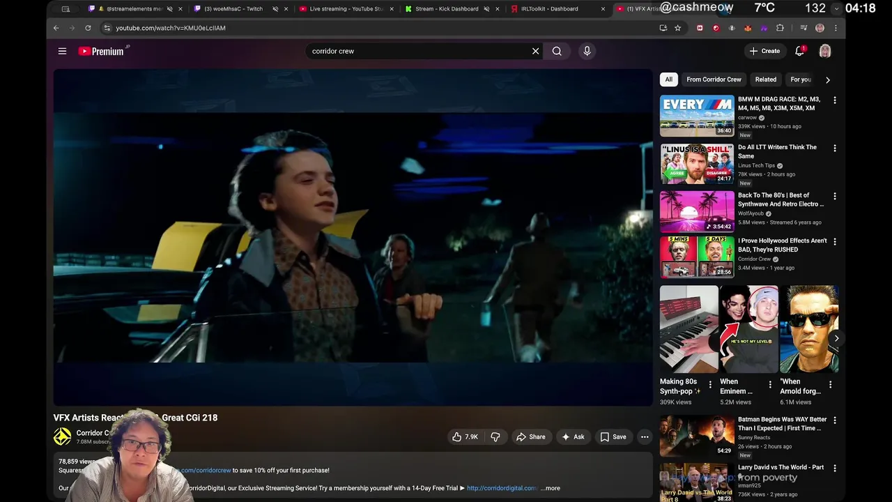Open the Making 80s Synth-pop short thumbnail
The image size is (892, 502).
pos(689,329)
